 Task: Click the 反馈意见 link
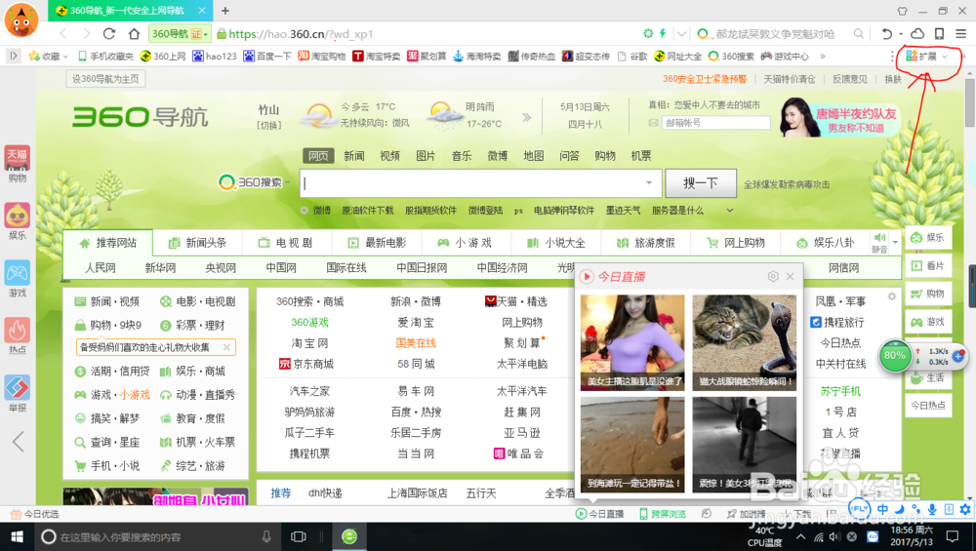(850, 79)
